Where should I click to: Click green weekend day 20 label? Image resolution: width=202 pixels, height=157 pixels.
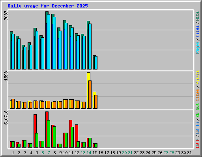pyautogui.click(x=124, y=153)
